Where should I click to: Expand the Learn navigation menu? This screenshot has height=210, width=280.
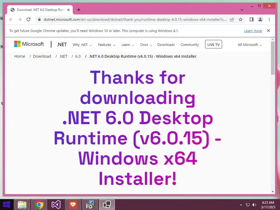pos(128,45)
